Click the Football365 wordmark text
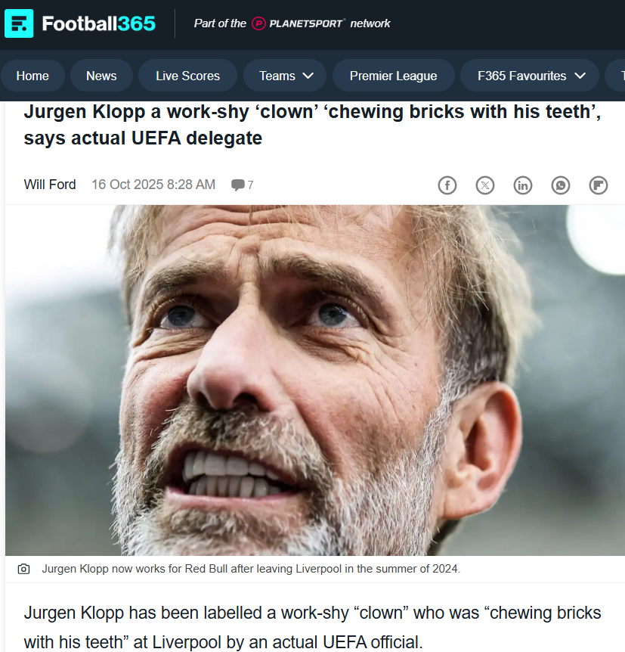 pos(98,23)
